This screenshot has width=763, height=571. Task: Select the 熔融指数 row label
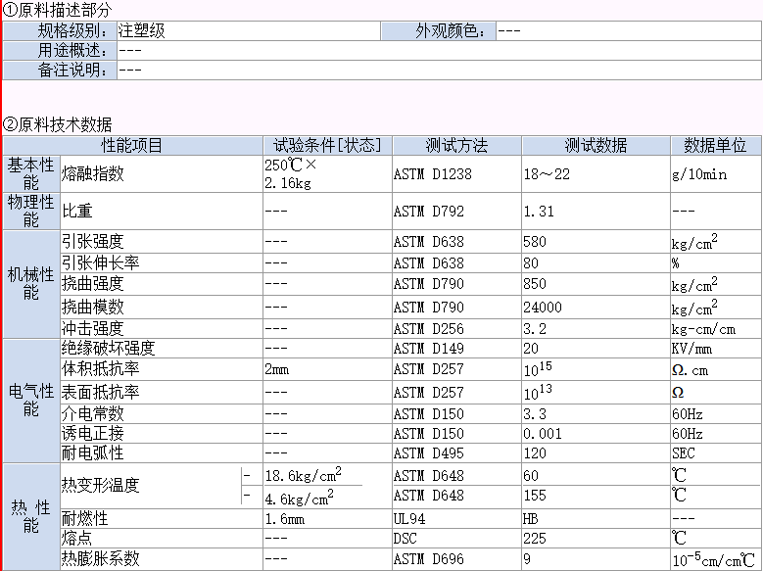[x=93, y=173]
